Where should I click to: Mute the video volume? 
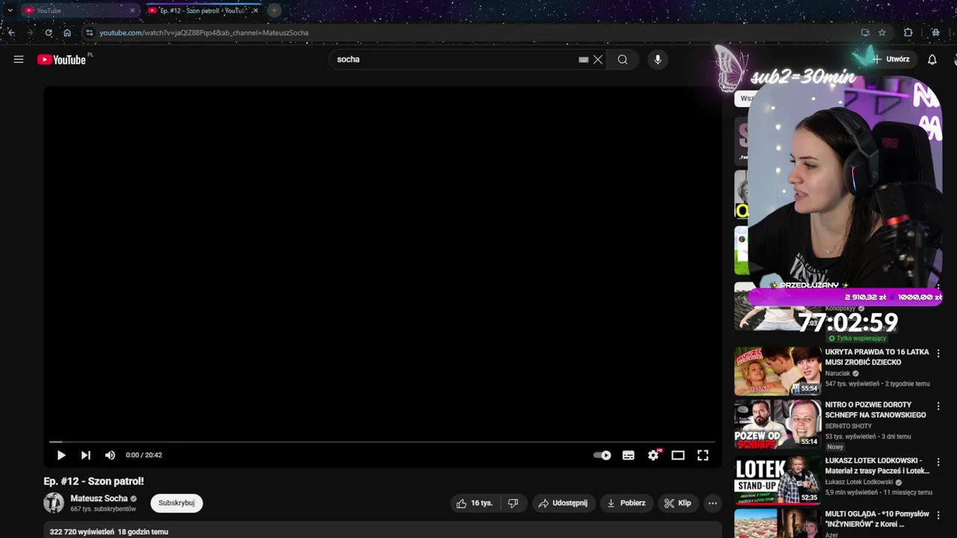tap(110, 455)
